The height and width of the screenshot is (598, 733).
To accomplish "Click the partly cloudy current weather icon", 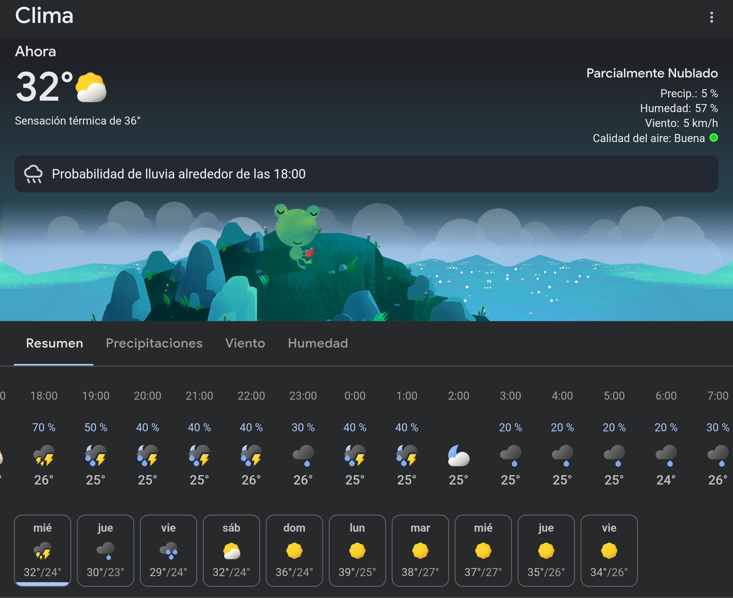I will (x=91, y=88).
